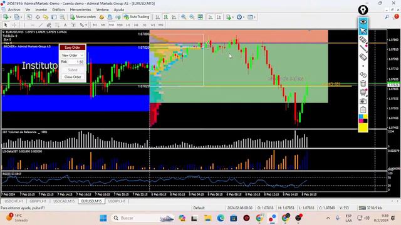The width and height of the screenshot is (401, 225).
Task: Show the Terminal panel icon
Action: pos(54,17)
